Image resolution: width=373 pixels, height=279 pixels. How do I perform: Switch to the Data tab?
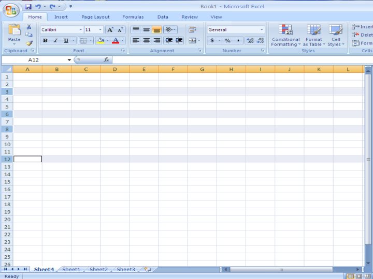[163, 17]
